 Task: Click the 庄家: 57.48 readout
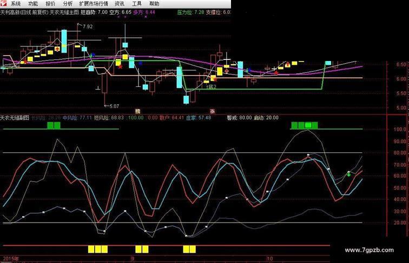pyautogui.click(x=199, y=118)
